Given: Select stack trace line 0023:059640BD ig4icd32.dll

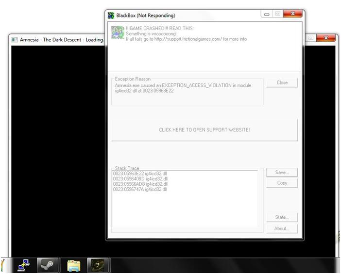Looking at the screenshot, I should point(140,178).
